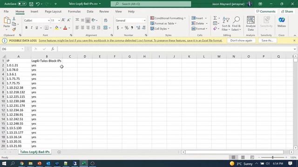Click the data loss warning link text
This screenshot has height=167, width=298.
[130, 40]
